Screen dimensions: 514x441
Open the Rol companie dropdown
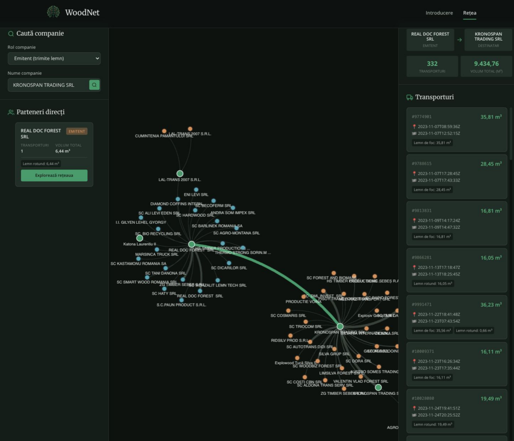pyautogui.click(x=54, y=59)
